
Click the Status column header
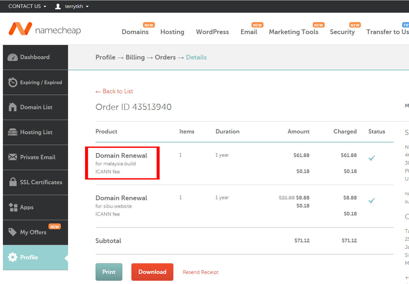pos(377,132)
